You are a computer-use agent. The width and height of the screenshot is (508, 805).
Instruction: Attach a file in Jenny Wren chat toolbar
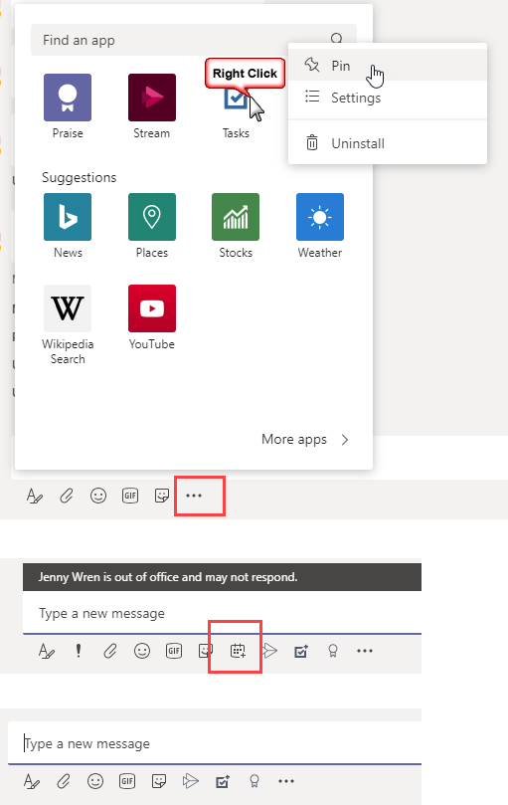pyautogui.click(x=109, y=651)
